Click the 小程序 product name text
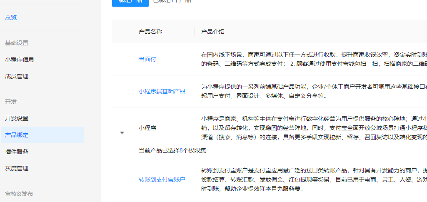The image size is (427, 202). pyautogui.click(x=147, y=128)
